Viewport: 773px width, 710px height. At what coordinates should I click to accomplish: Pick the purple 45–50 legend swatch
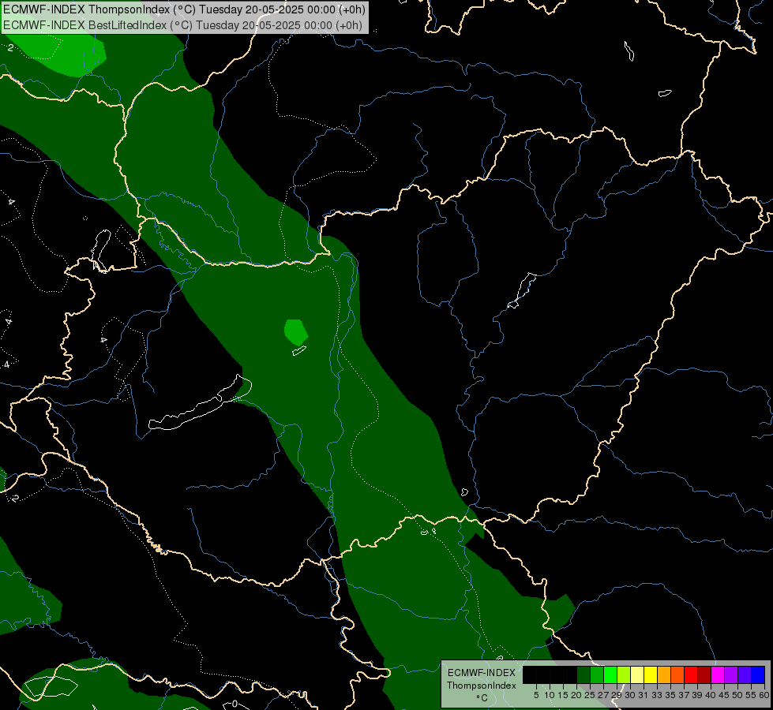730,674
